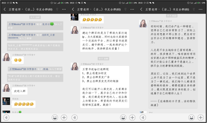Tap the voice input icon in the left chat panel

pyautogui.click(x=6, y=117)
